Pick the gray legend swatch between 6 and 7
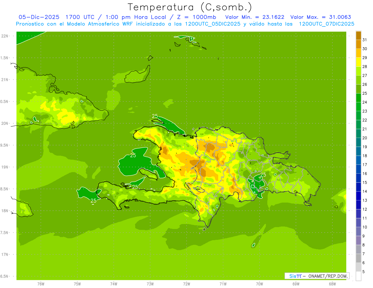The height and width of the screenshot is (288, 373). (x=358, y=258)
